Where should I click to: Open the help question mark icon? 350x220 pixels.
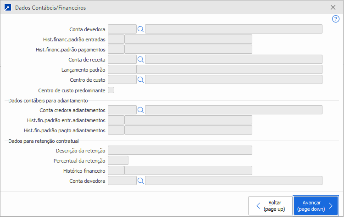click(336, 19)
